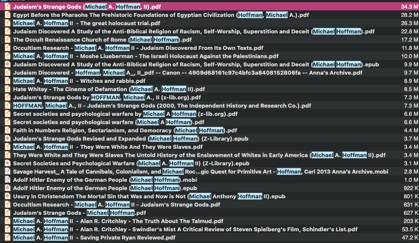Click the EPUB icon of Secret Societies and Psychological Warfare (Z-Library)

(x=8, y=163)
